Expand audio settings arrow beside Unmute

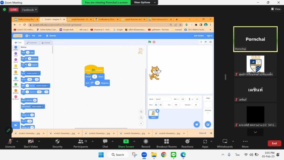[x=17, y=141]
